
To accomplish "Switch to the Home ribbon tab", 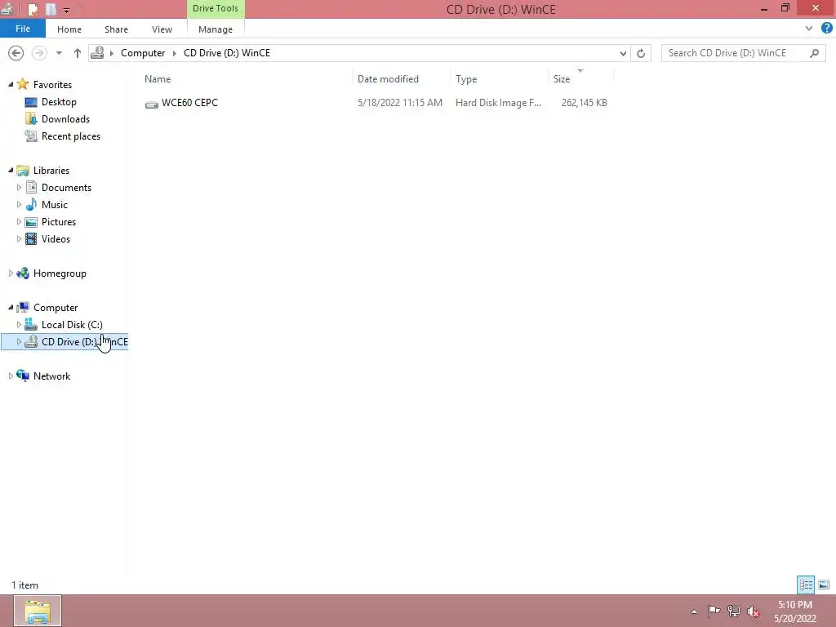I will pyautogui.click(x=69, y=29).
